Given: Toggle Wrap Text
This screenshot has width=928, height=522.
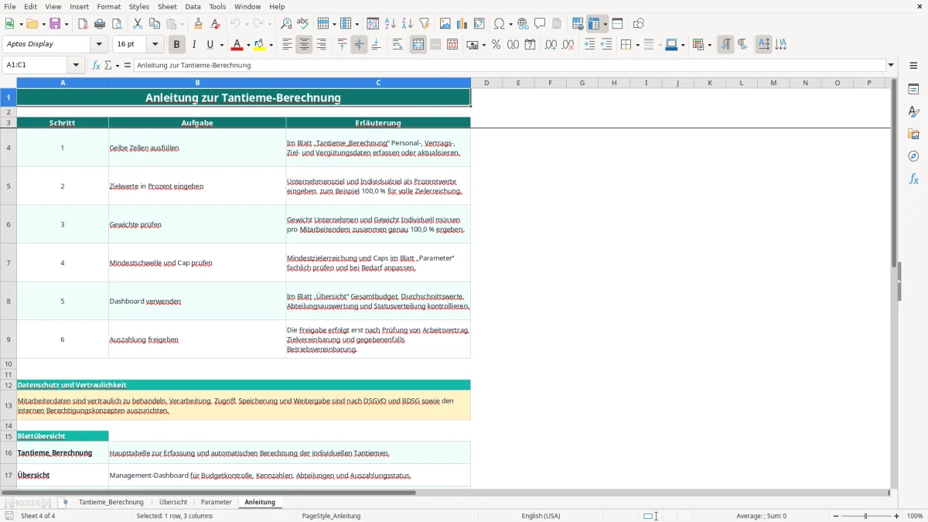Looking at the screenshot, I should tap(397, 45).
